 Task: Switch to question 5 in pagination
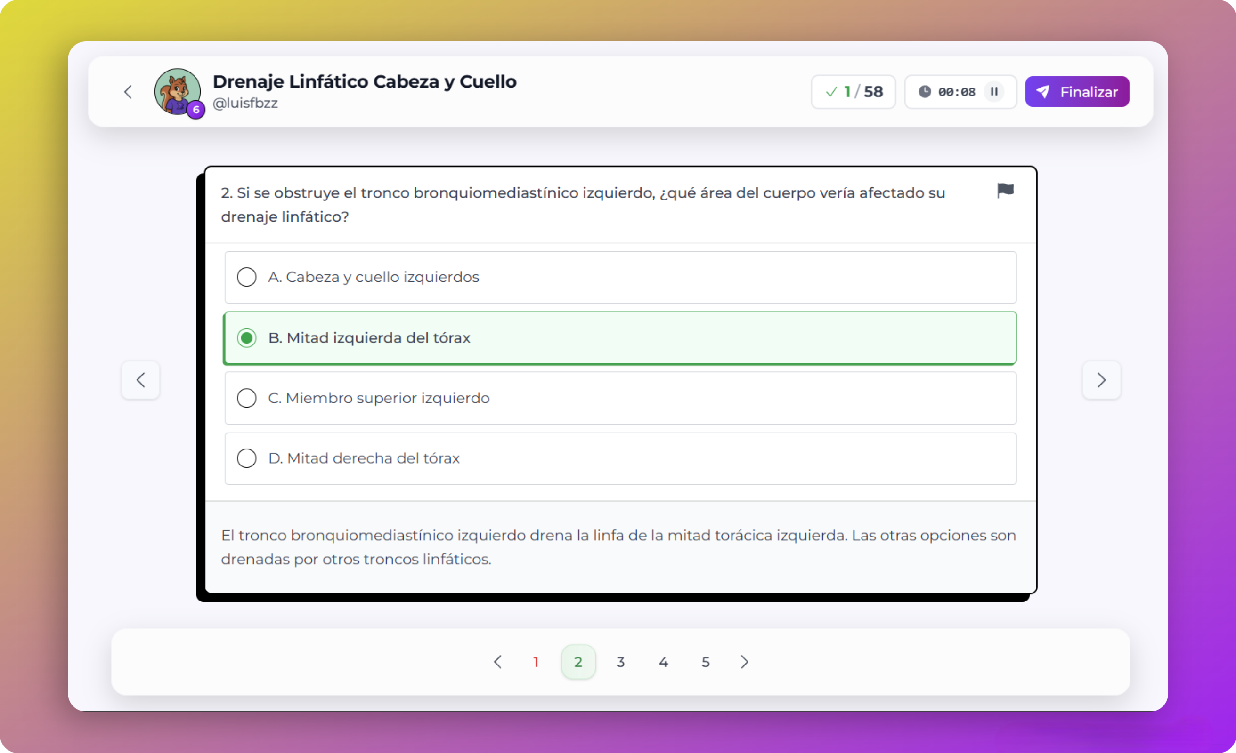705,662
